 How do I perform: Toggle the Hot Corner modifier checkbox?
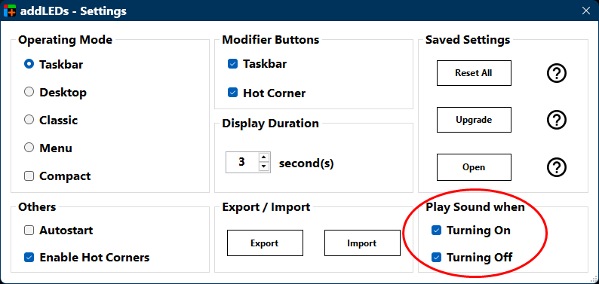pos(232,93)
